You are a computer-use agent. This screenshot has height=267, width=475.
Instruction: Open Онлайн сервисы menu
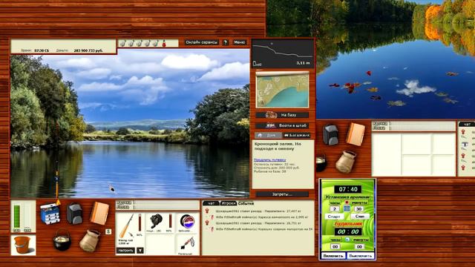pyautogui.click(x=202, y=42)
